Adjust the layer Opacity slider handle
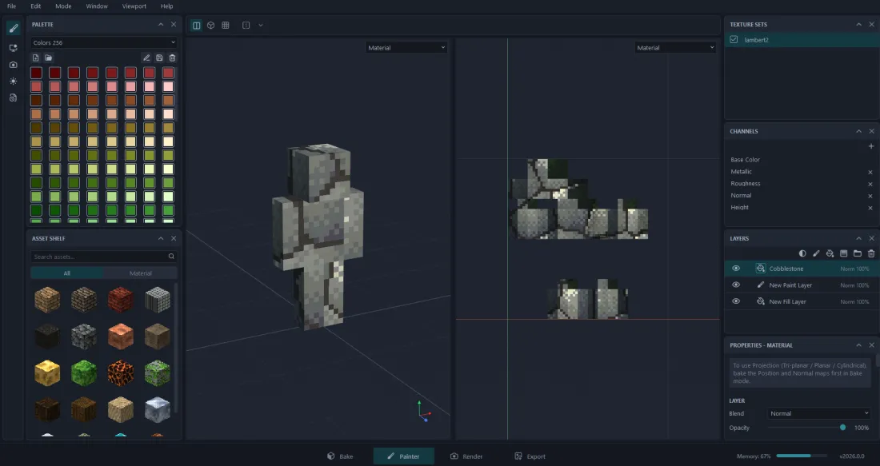Screen dimensions: 880x466 (x=842, y=428)
